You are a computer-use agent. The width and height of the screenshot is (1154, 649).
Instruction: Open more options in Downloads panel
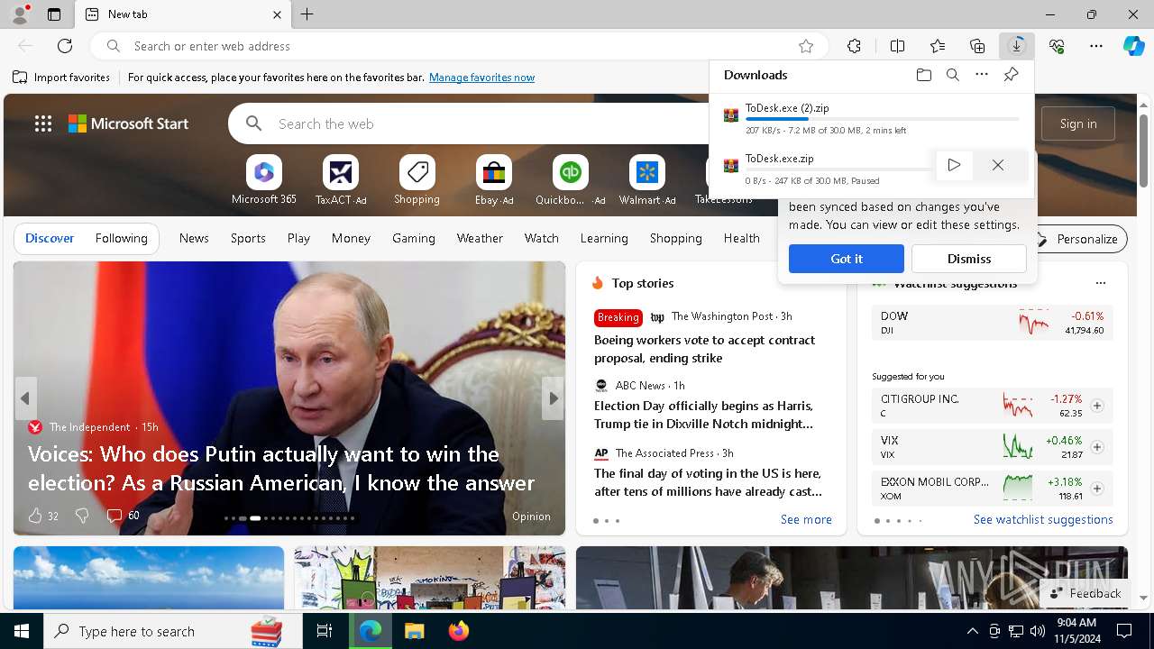(x=982, y=75)
